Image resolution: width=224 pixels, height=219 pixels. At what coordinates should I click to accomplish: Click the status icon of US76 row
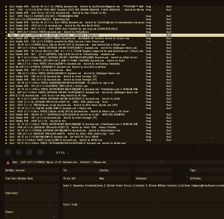[6, 26]
